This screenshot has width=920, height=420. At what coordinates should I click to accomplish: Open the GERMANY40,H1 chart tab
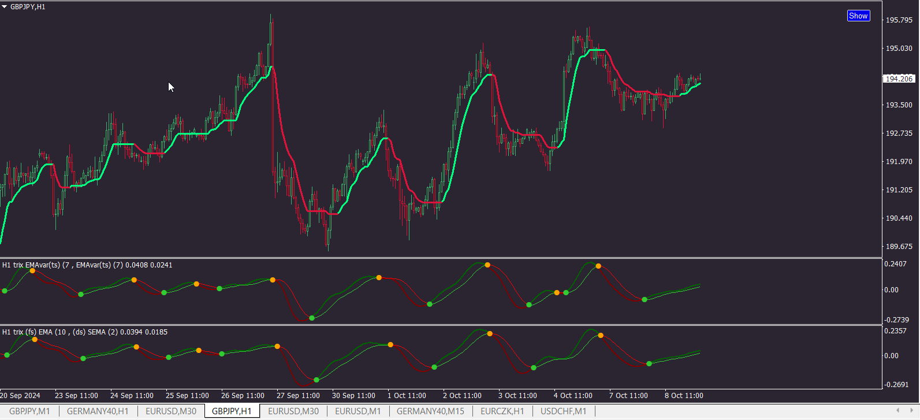tap(98, 411)
